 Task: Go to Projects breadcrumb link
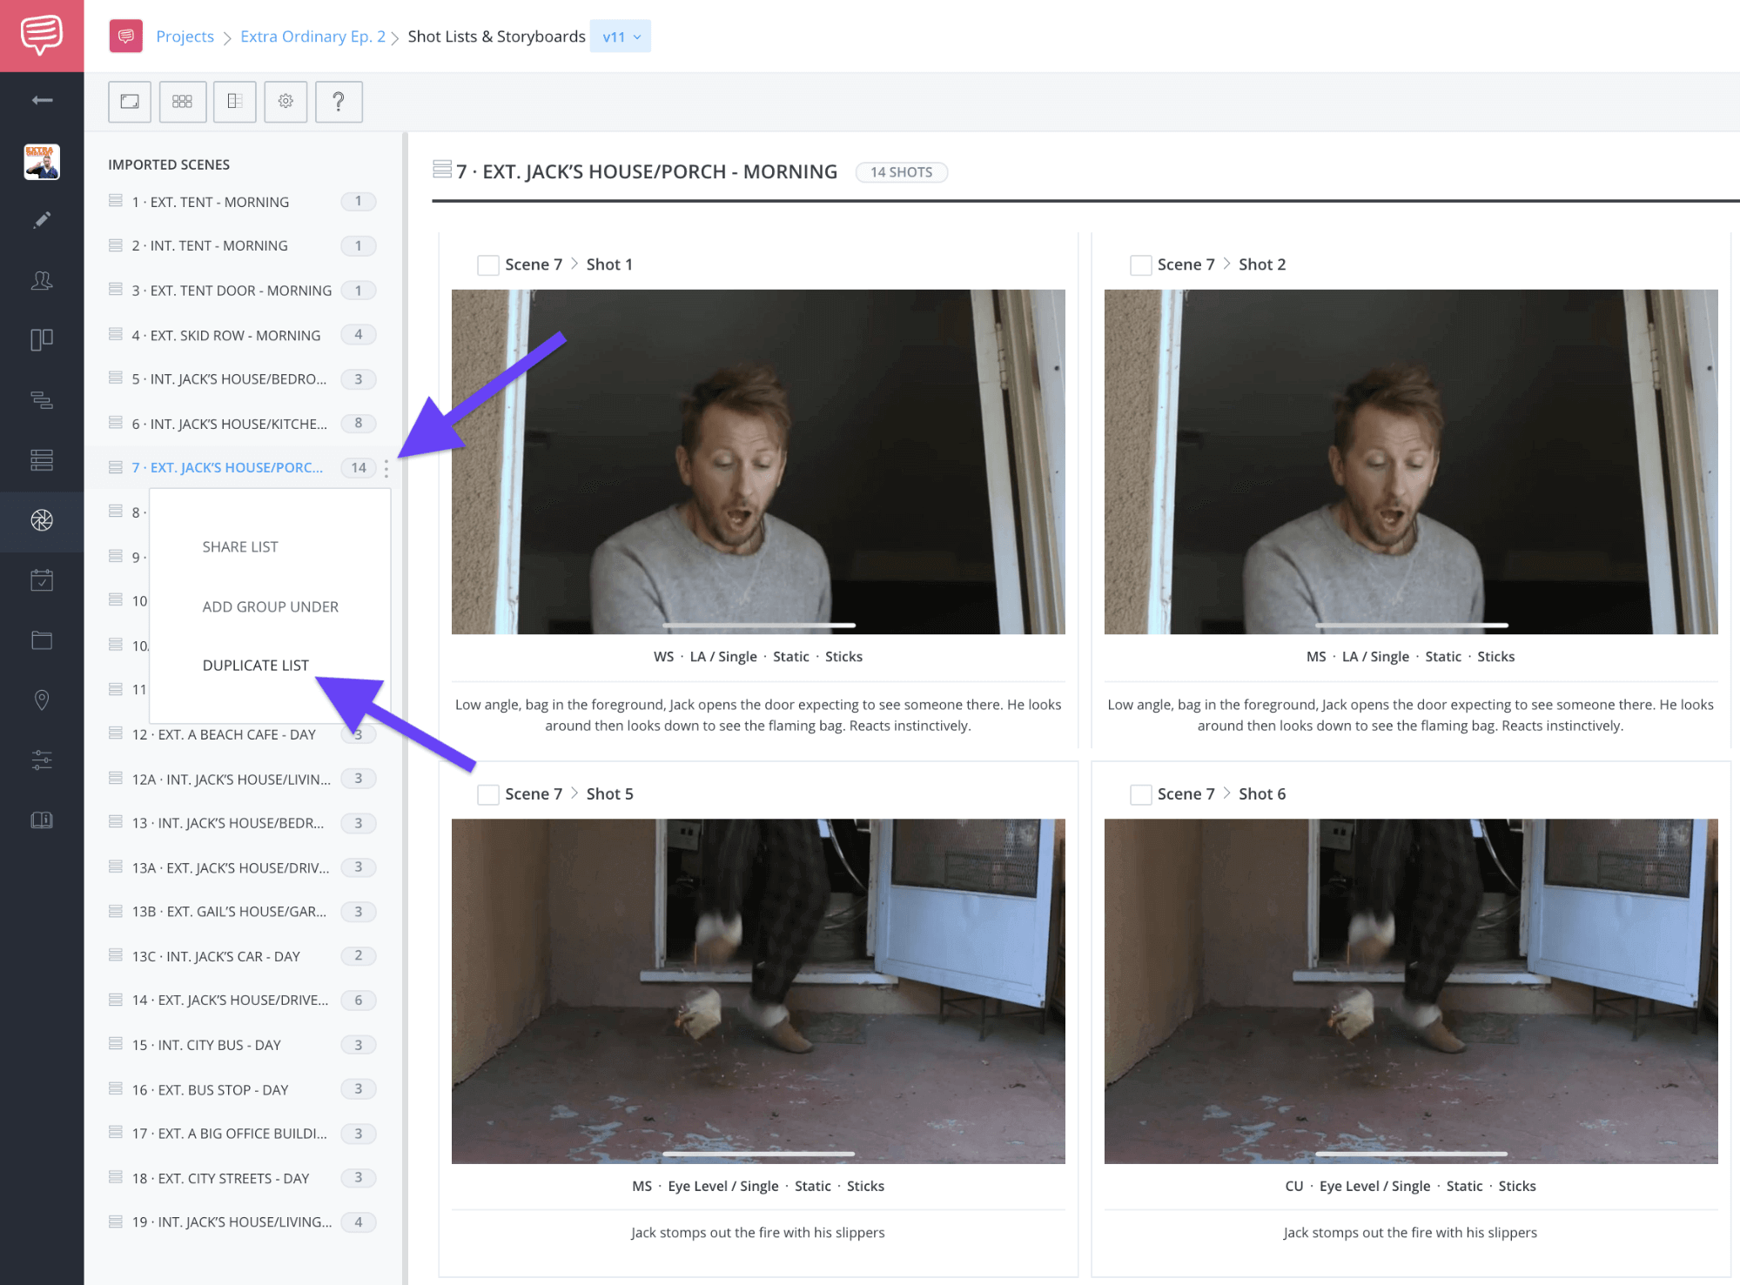tap(185, 37)
